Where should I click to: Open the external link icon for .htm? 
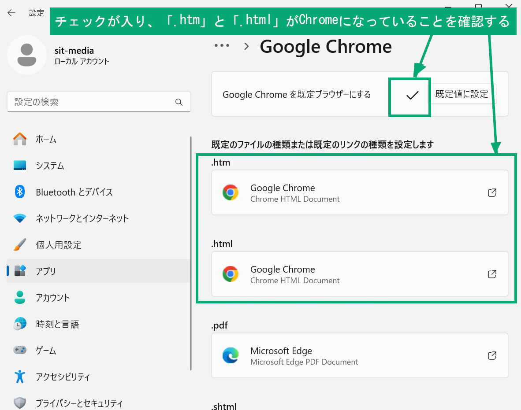(x=492, y=192)
